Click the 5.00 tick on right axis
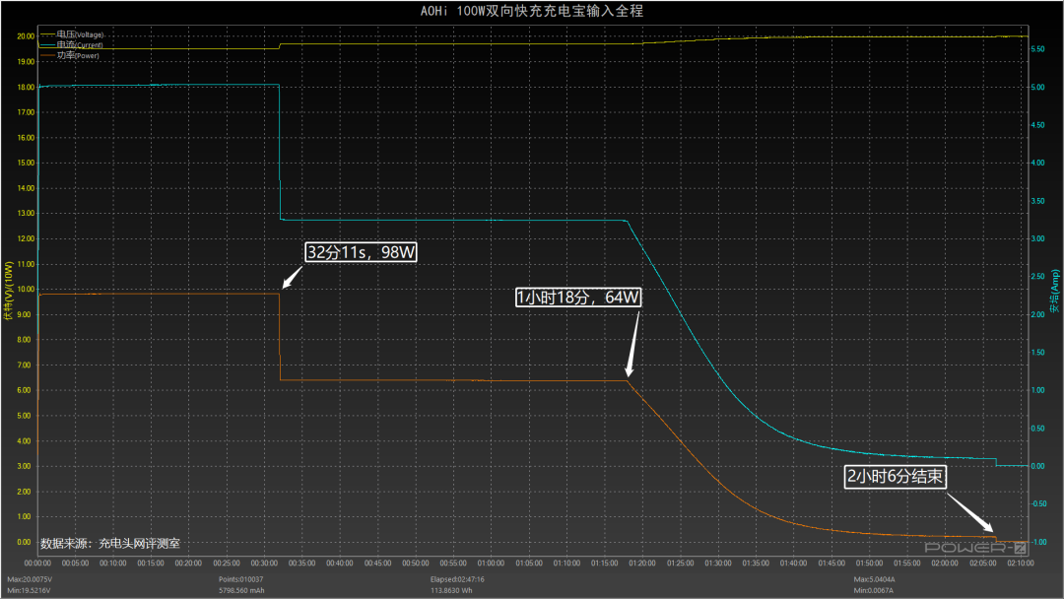This screenshot has height=599, width=1064. pyautogui.click(x=1037, y=88)
